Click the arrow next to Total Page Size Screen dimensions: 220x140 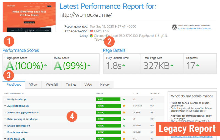point(172,65)
